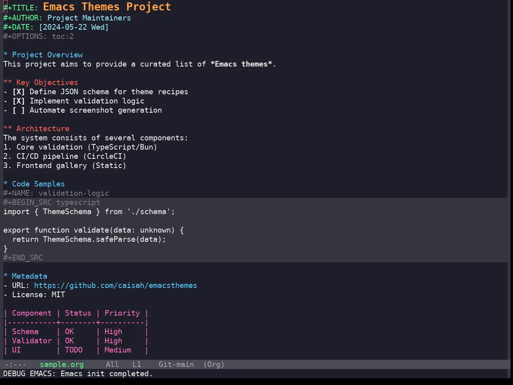Click the 'Priority' table header cell
Image resolution: width=513 pixels, height=385 pixels.
tap(122, 313)
